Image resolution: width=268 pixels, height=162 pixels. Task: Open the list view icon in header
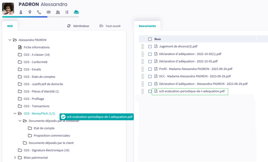click(x=67, y=12)
